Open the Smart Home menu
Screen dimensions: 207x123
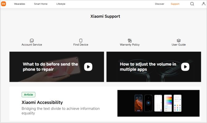click(41, 4)
